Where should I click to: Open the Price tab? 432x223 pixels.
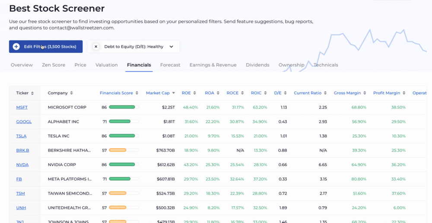80,65
